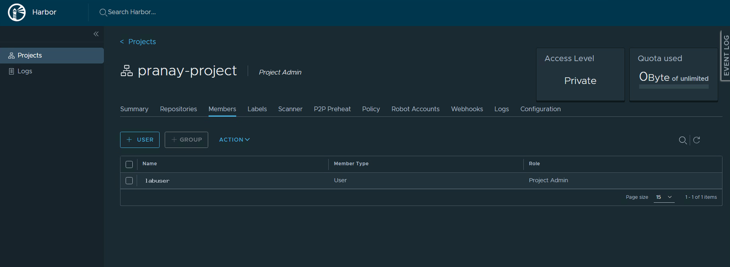Click the Harbor lighthouse logo
Image resolution: width=730 pixels, height=267 pixels.
[17, 12]
